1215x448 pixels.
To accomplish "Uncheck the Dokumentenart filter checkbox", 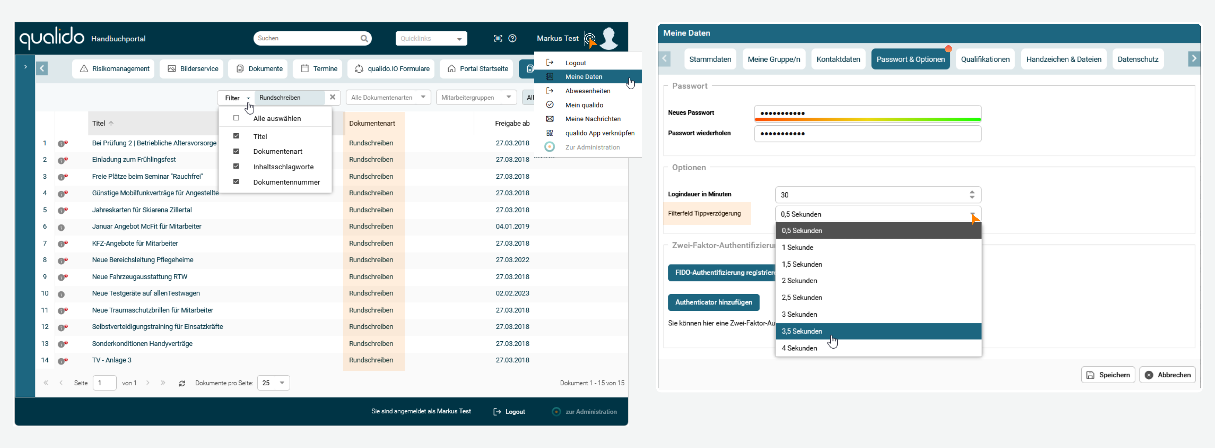I will (236, 151).
